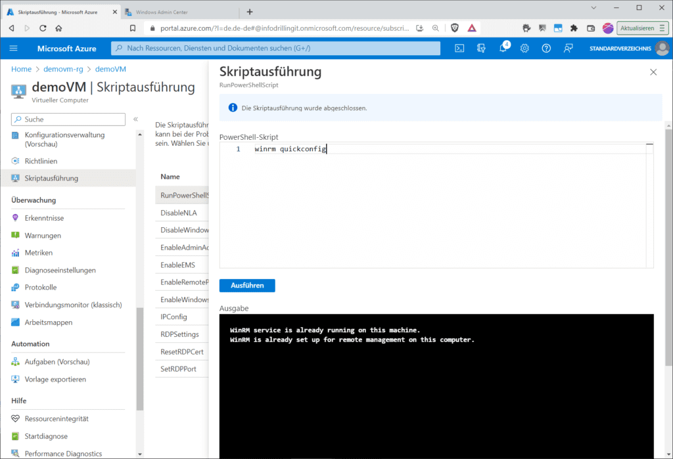Image resolution: width=673 pixels, height=459 pixels.
Task: Click the Brave shield icon
Action: coord(455,28)
